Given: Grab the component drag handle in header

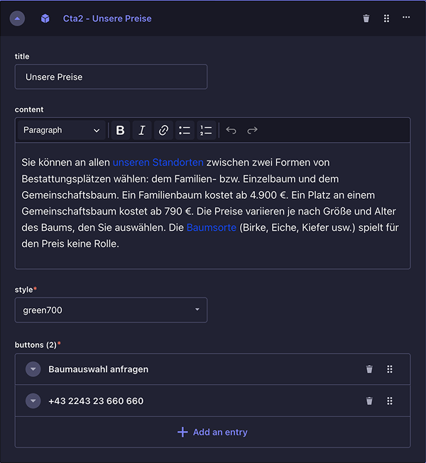Looking at the screenshot, I should (386, 18).
